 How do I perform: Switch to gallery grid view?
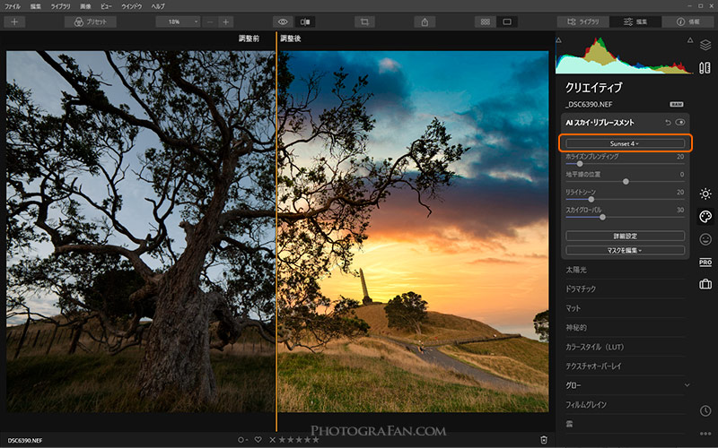[486, 22]
